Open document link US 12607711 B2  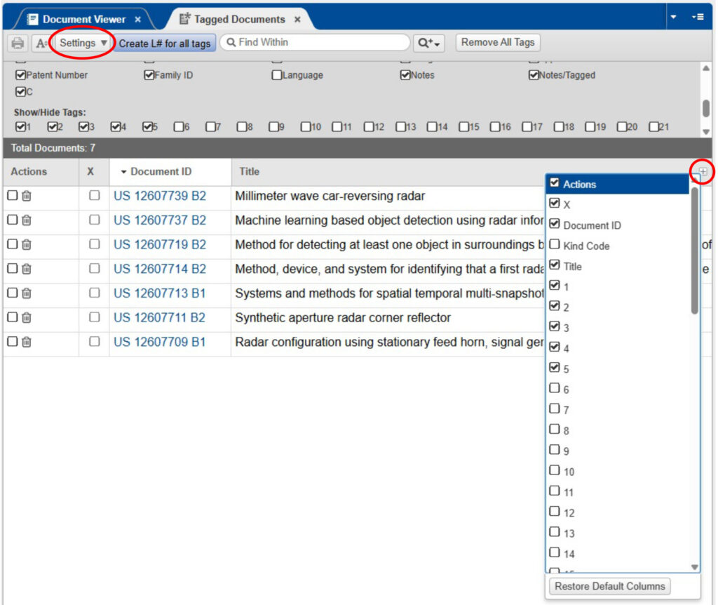pos(159,318)
